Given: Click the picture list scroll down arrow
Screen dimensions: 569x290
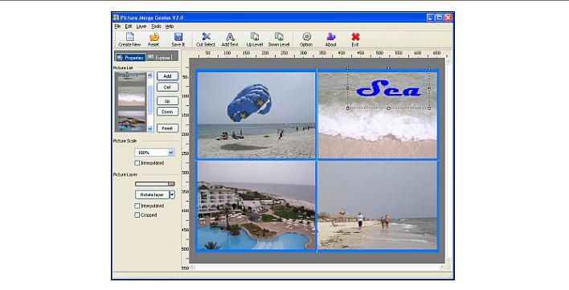Looking at the screenshot, I should click(x=149, y=129).
